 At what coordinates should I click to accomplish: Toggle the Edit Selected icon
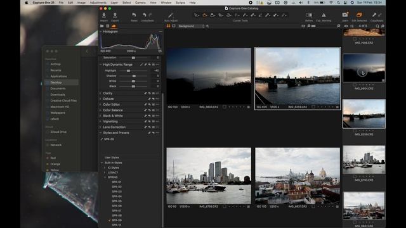pyautogui.click(x=359, y=15)
